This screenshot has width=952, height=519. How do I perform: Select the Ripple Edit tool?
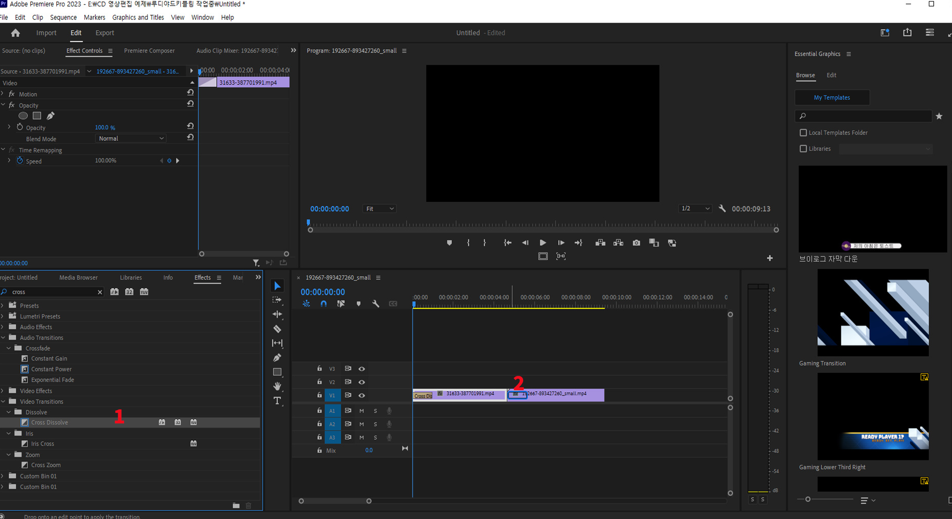[x=277, y=314]
